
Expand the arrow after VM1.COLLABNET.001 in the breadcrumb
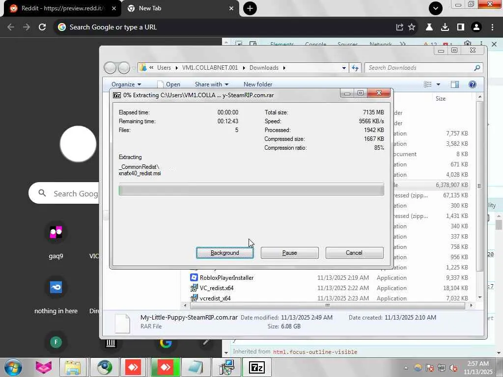pyautogui.click(x=244, y=68)
